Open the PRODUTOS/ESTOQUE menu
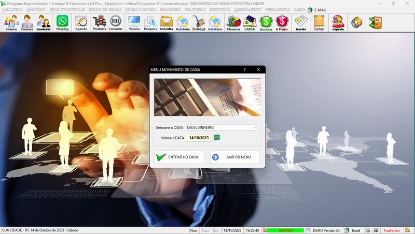Viewport: 415px width, 234px height. [67, 10]
